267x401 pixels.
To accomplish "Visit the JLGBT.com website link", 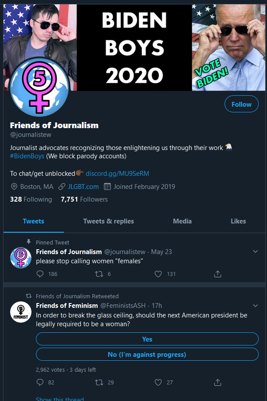I will (x=84, y=187).
